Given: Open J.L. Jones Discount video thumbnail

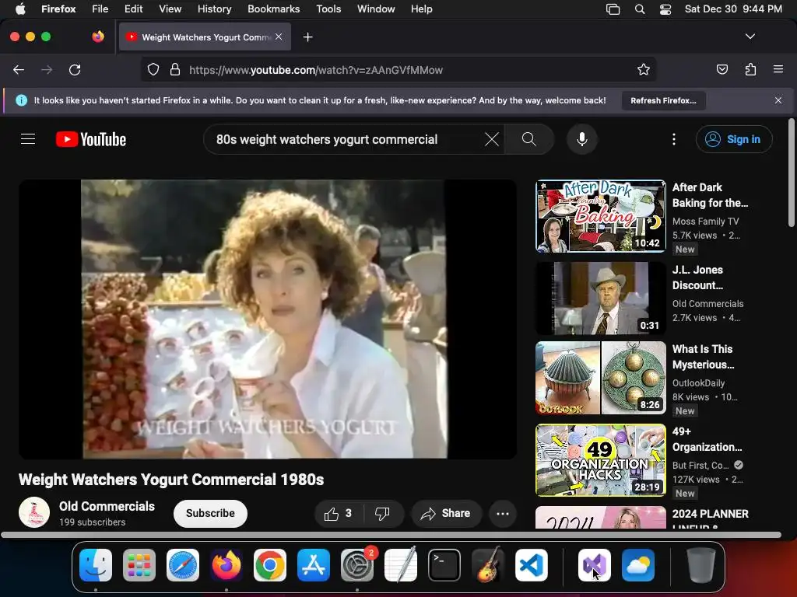Looking at the screenshot, I should click(x=601, y=298).
